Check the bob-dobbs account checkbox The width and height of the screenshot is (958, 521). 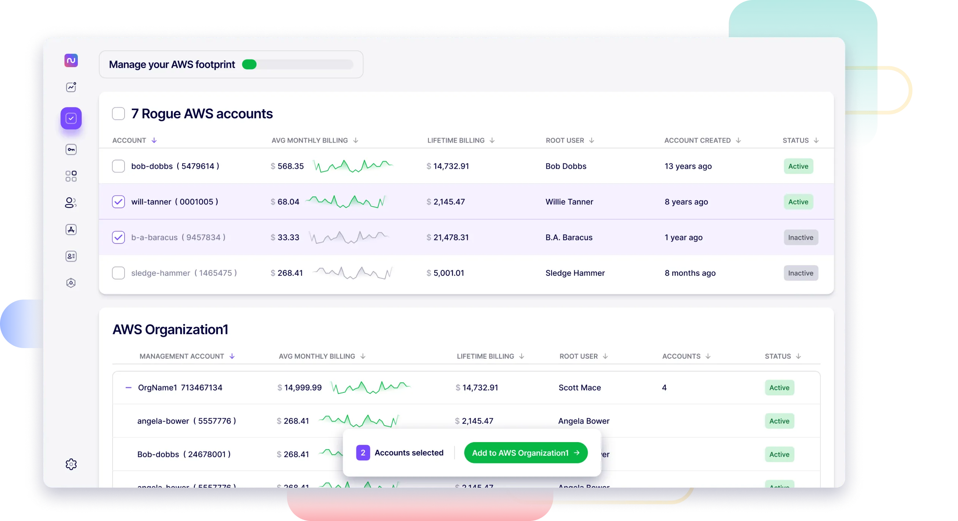click(118, 166)
